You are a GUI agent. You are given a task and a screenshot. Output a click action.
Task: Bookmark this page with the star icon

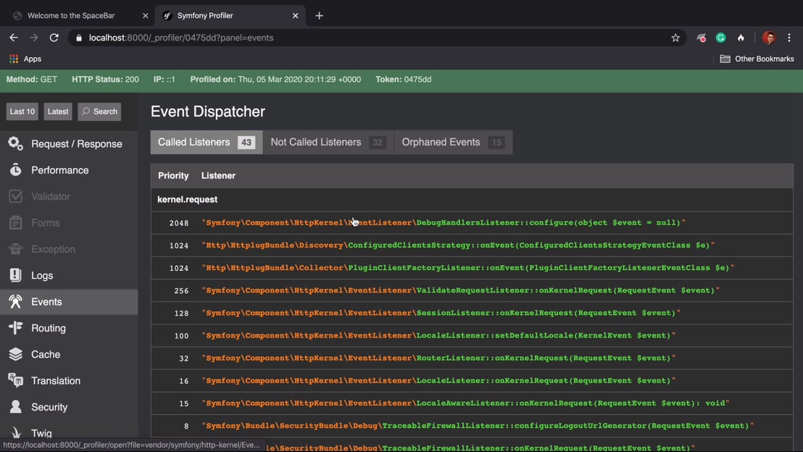(x=675, y=38)
